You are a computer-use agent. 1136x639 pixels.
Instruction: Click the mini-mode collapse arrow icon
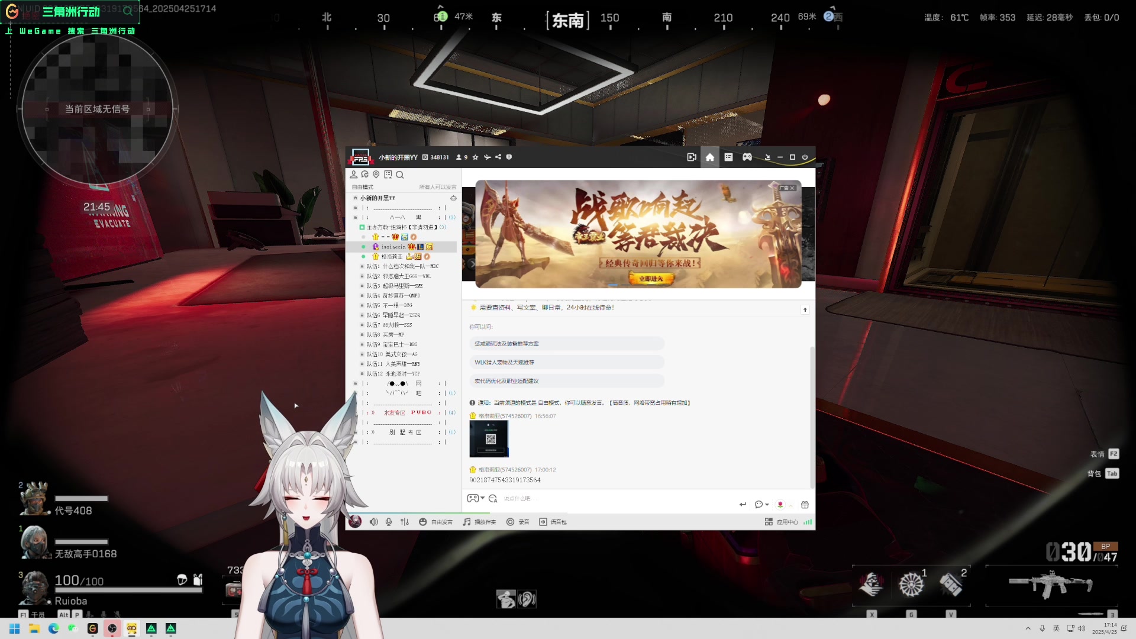tap(767, 157)
